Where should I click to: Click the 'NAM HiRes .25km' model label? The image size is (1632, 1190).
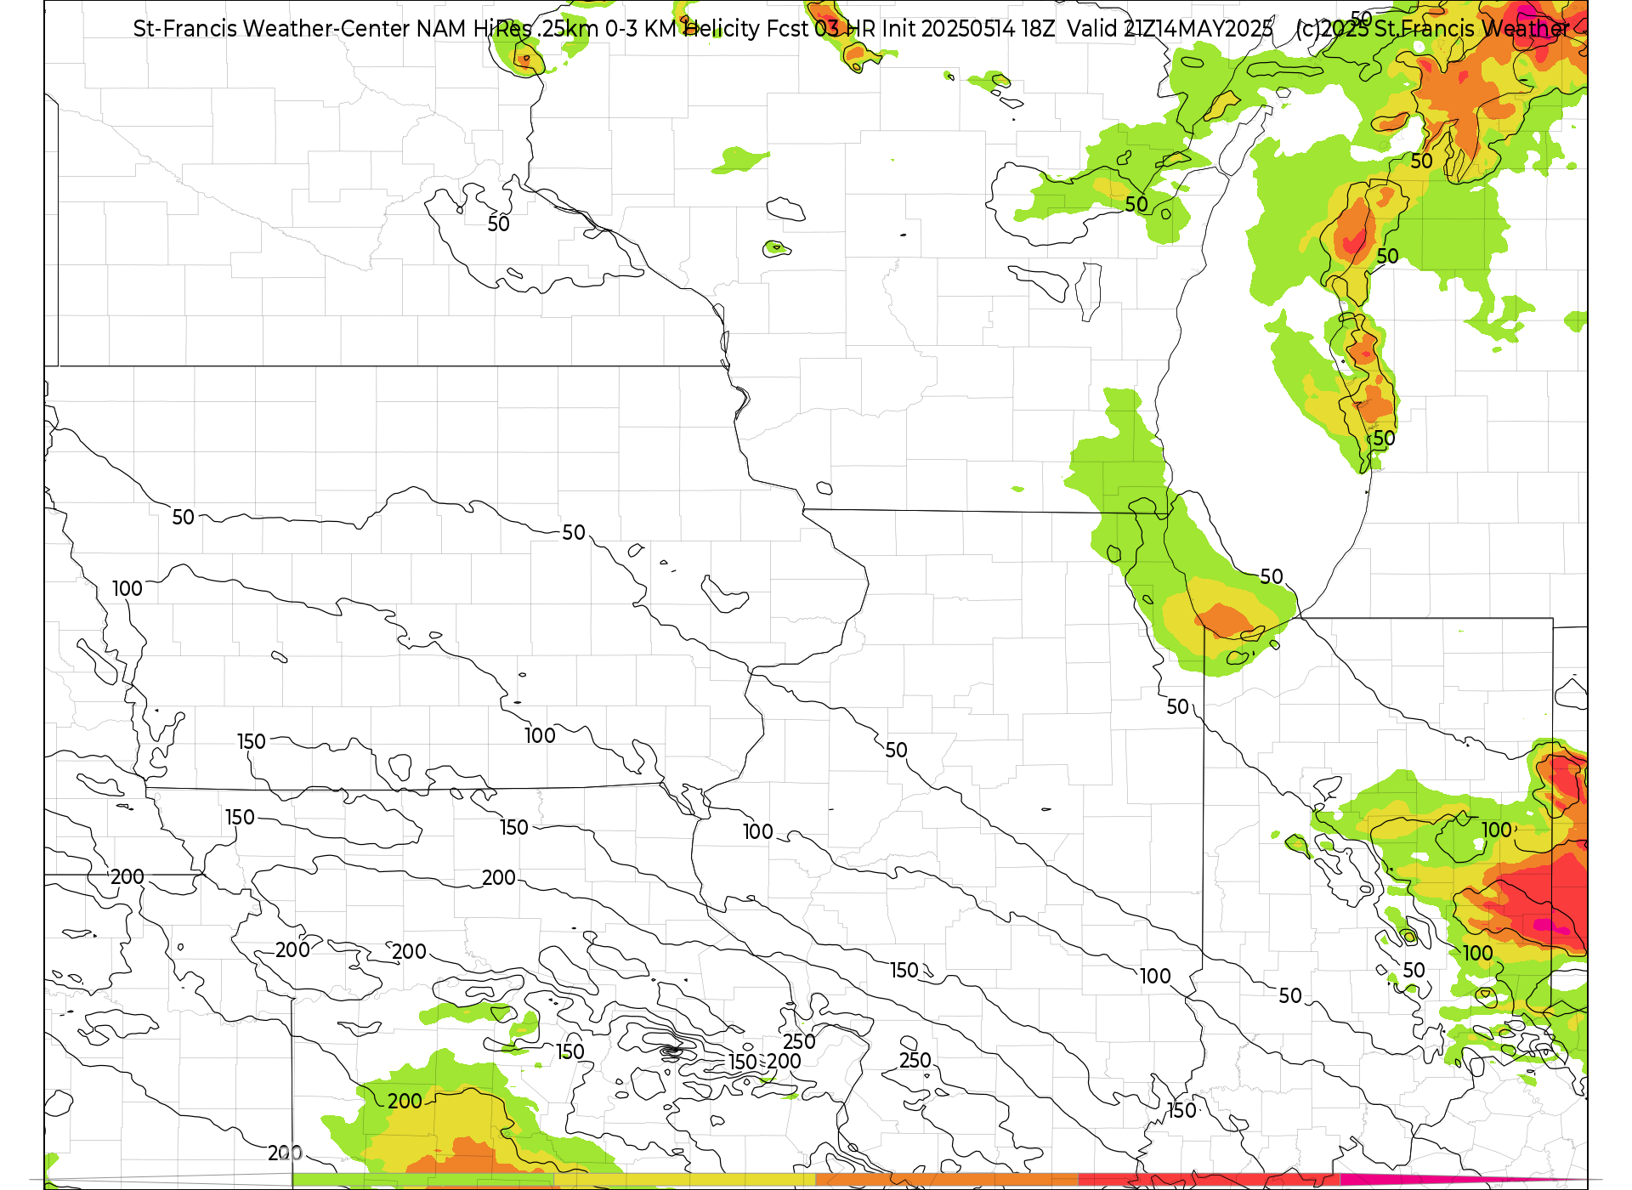507,29
